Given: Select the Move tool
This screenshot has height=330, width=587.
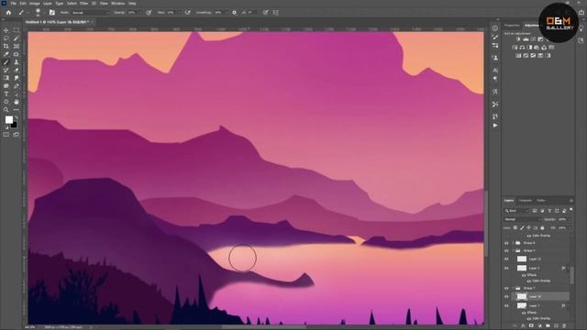Looking at the screenshot, I should pos(6,30).
